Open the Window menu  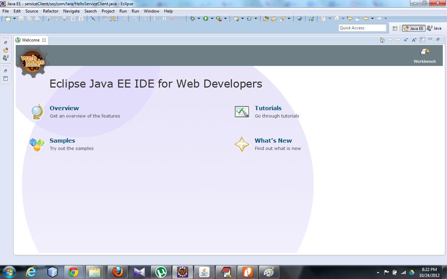point(152,11)
